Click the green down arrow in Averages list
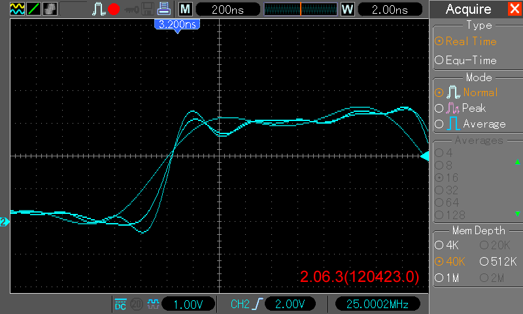523x314 pixels. (517, 213)
